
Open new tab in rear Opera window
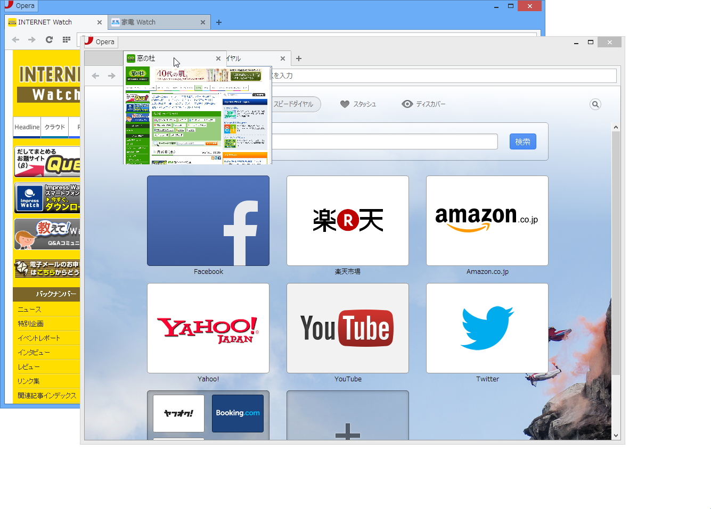point(219,22)
